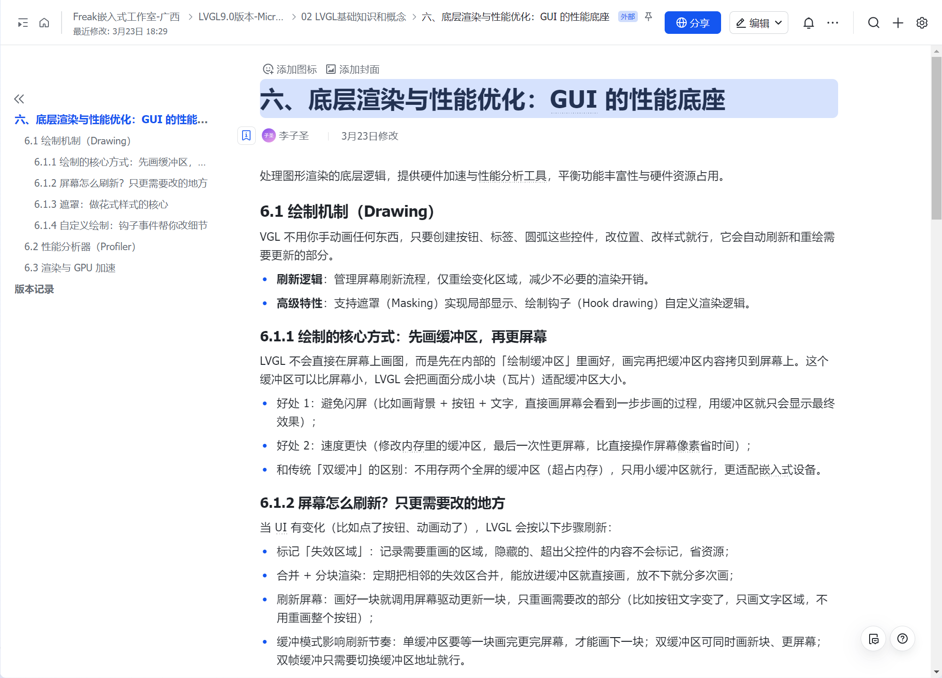Open the notifications bell
Screen dimensions: 942x678
pyautogui.click(x=808, y=23)
